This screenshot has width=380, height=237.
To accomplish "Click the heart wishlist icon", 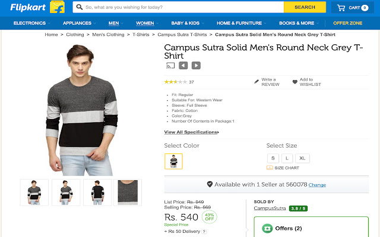I will [294, 82].
